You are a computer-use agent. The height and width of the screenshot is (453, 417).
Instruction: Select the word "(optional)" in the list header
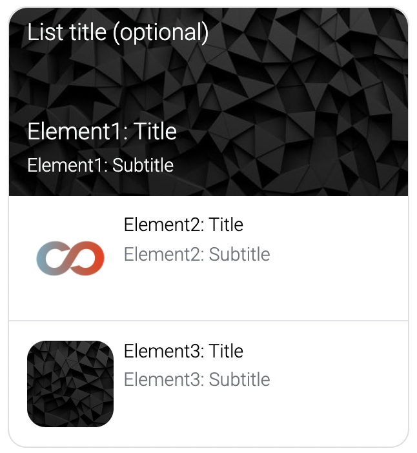coord(161,33)
